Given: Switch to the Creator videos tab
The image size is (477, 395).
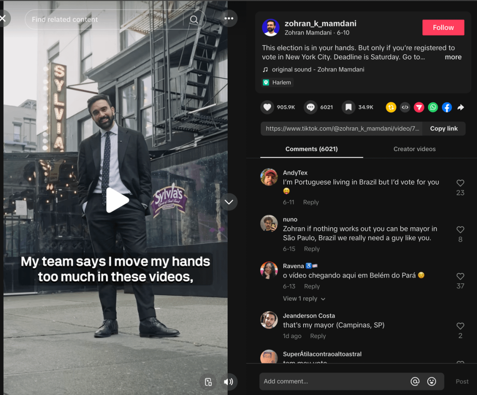Looking at the screenshot, I should 414,149.
